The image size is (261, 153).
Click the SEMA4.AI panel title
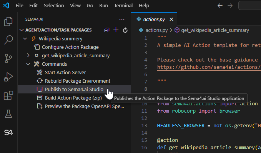tap(34, 19)
